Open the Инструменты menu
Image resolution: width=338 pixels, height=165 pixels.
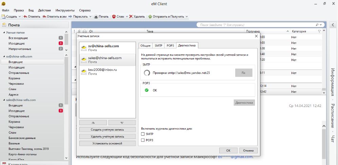point(65,10)
